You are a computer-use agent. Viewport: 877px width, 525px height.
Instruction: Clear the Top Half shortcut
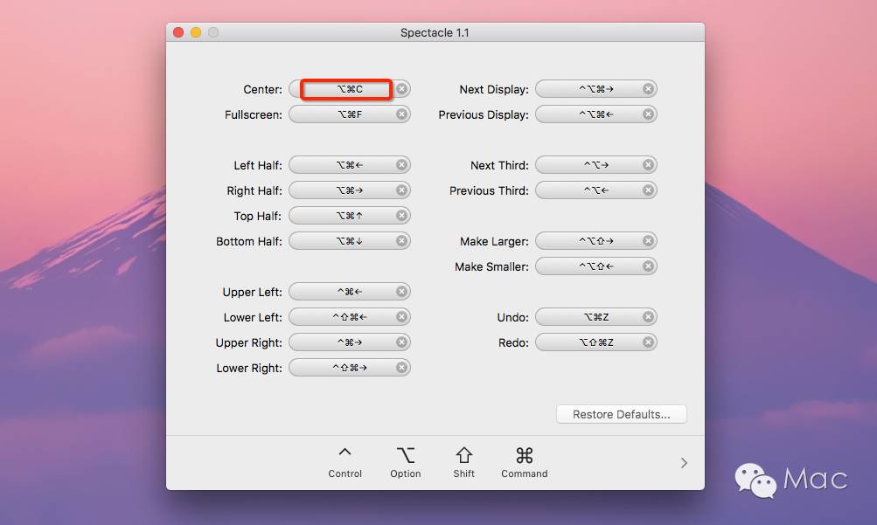pos(401,216)
